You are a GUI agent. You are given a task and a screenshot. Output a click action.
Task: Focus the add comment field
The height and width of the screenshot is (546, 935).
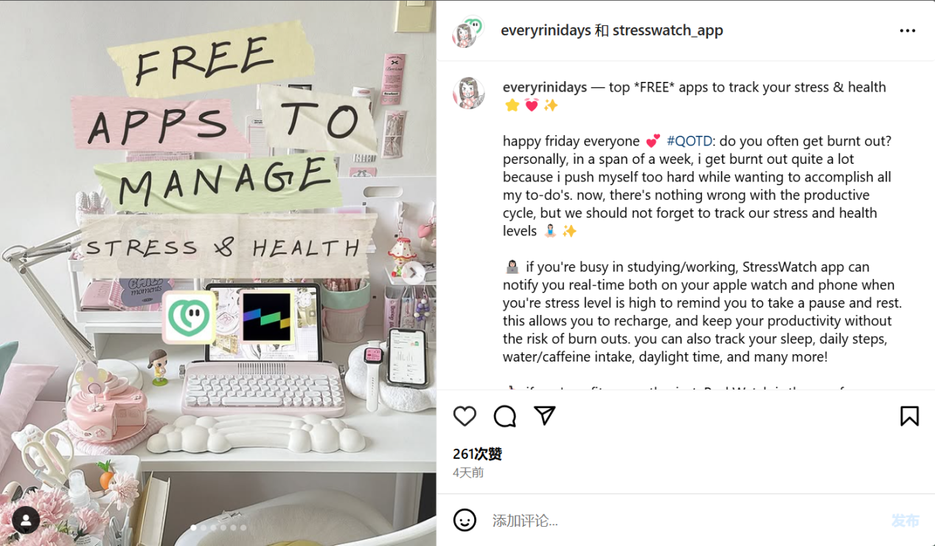click(686, 521)
